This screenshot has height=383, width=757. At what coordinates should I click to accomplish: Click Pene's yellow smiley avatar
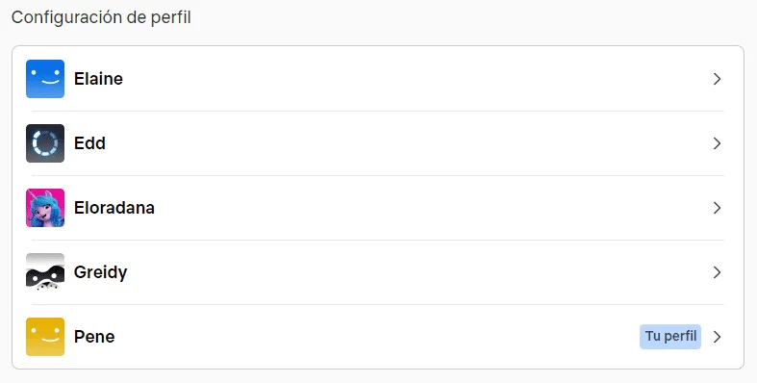point(45,337)
